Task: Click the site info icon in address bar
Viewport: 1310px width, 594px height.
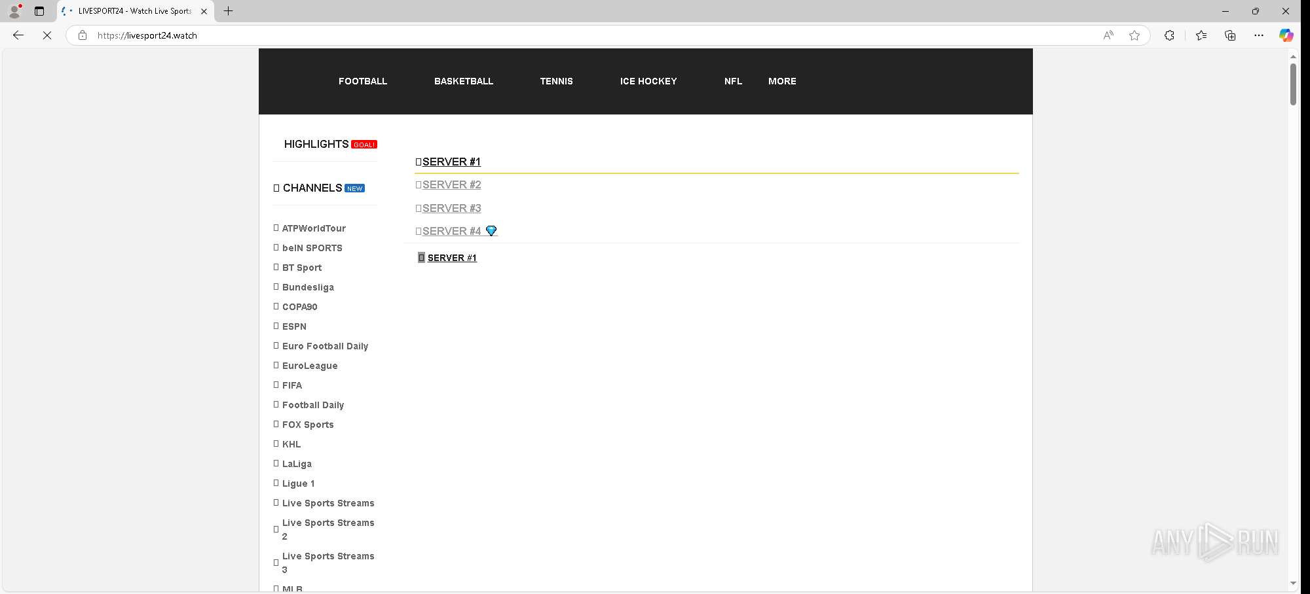Action: 83,35
